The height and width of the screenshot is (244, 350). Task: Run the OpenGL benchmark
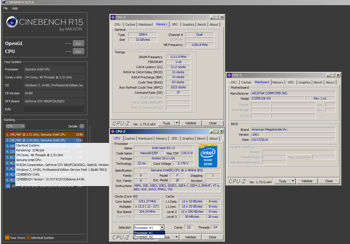(x=78, y=44)
